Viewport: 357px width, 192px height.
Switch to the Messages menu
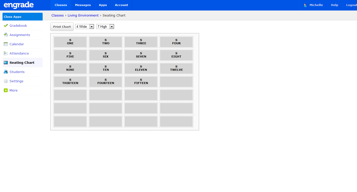pos(83,5)
